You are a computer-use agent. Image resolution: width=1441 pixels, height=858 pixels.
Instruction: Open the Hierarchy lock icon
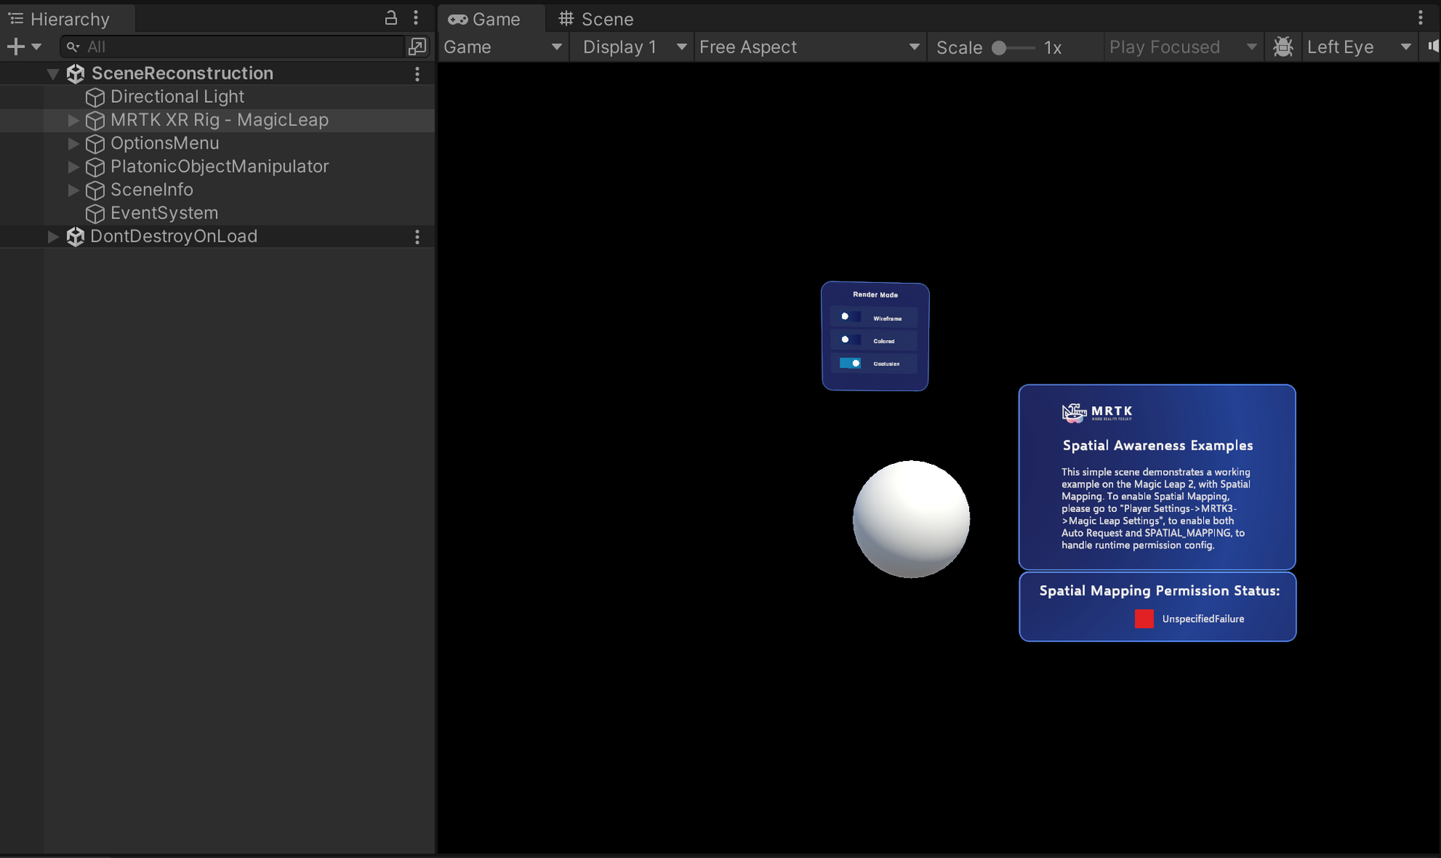pyautogui.click(x=391, y=18)
